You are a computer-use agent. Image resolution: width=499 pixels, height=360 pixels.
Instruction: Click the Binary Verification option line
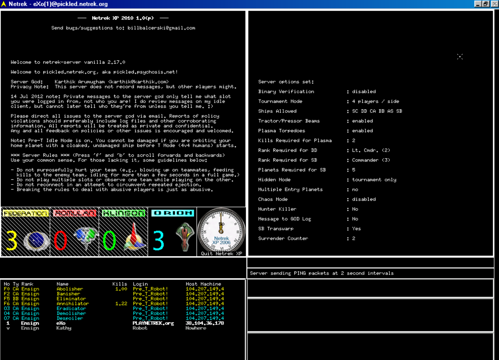pyautogui.click(x=317, y=92)
